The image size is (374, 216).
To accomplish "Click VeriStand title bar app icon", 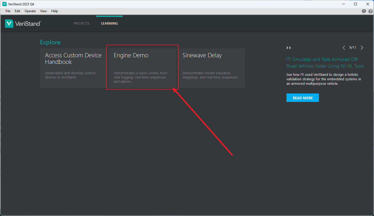I will pyautogui.click(x=4, y=4).
